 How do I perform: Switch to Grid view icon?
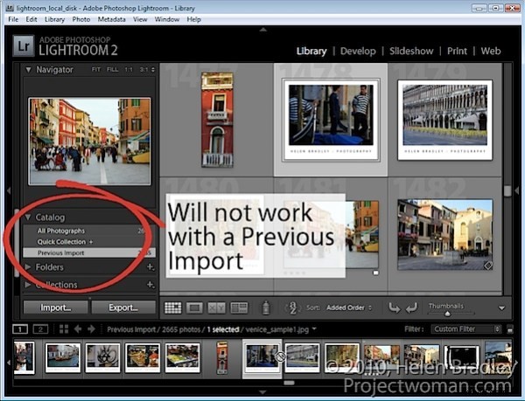tap(172, 308)
